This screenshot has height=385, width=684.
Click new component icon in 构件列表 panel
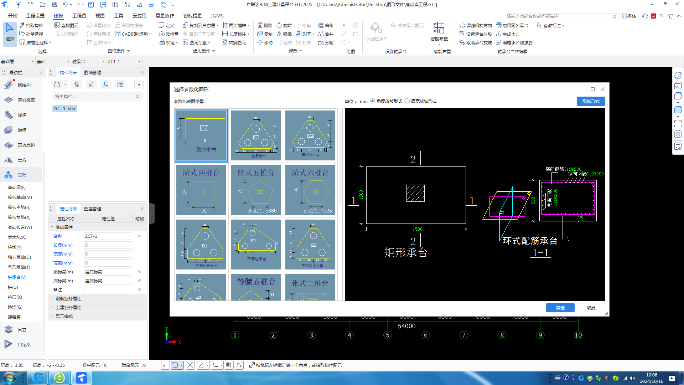[x=57, y=84]
